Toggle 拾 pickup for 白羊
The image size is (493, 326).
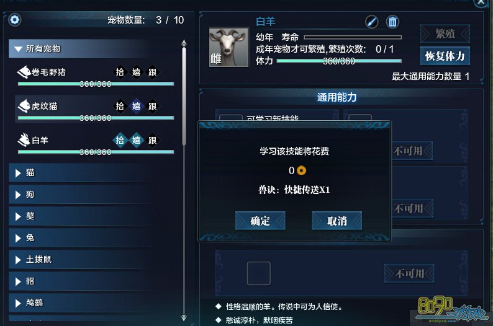tap(120, 140)
